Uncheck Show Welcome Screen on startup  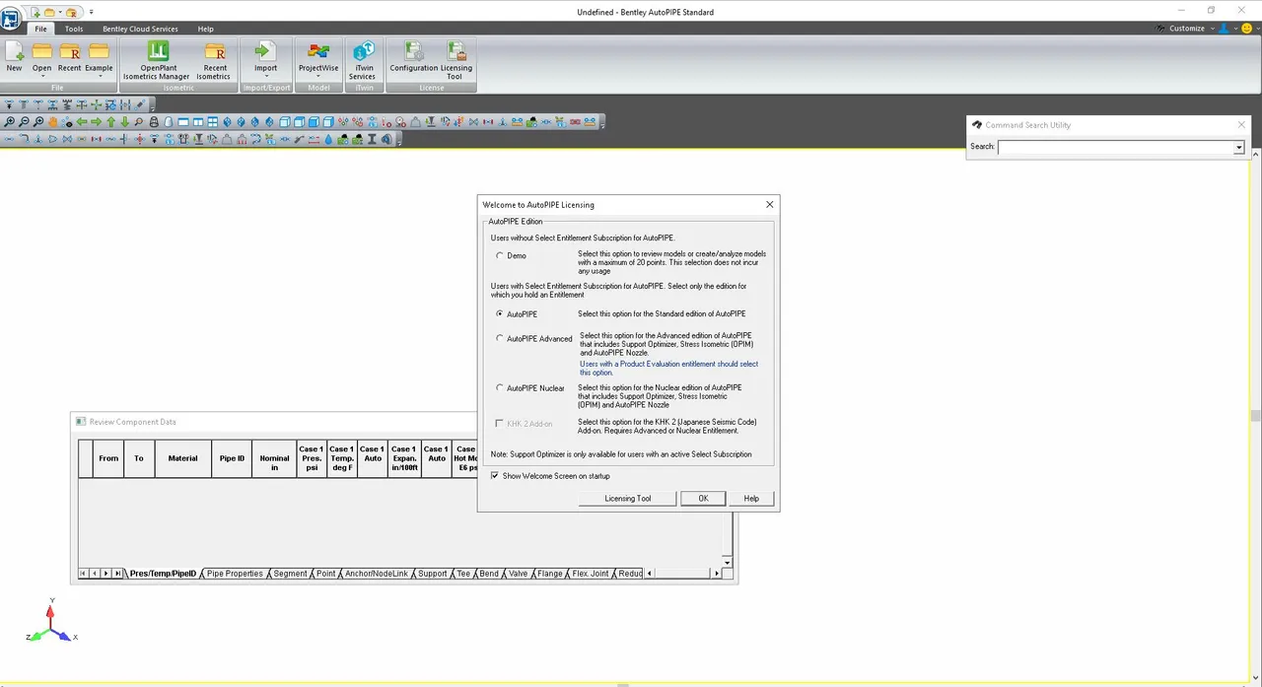click(495, 475)
